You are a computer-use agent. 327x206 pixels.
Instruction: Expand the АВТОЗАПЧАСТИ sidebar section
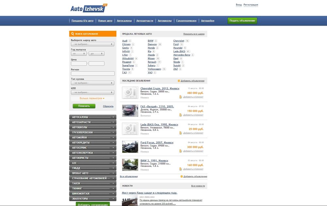pos(93,122)
